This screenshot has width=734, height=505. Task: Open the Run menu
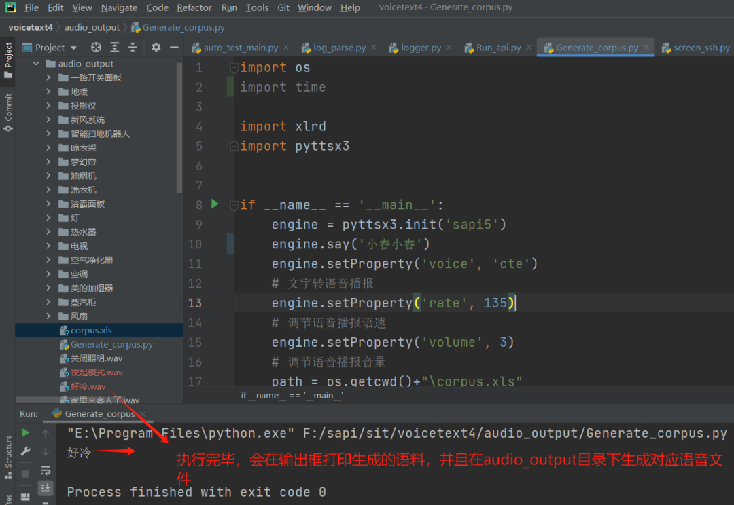(x=229, y=7)
